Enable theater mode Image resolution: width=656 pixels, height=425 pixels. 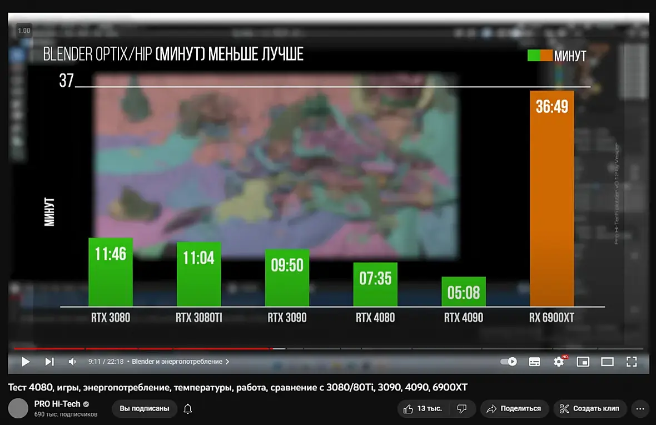pyautogui.click(x=607, y=362)
